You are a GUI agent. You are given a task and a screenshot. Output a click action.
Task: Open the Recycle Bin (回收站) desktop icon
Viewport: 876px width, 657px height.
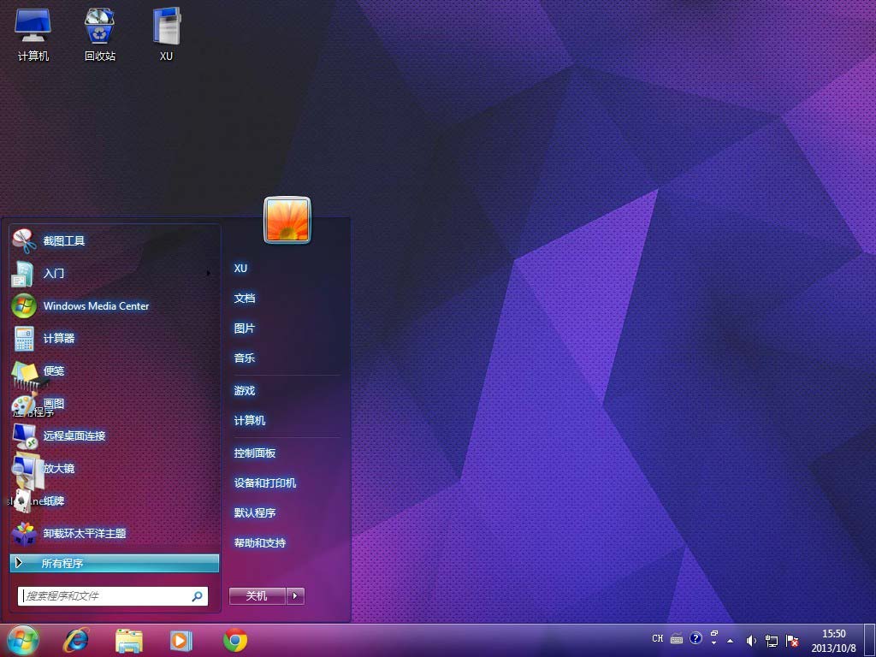[x=100, y=34]
